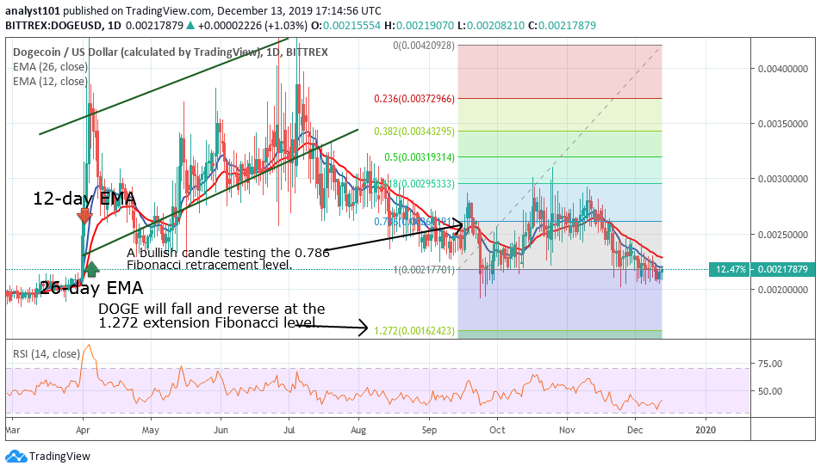Select the 0.382 Fibonacci level label
Image resolution: width=821 pixels, height=472 pixels.
[414, 132]
